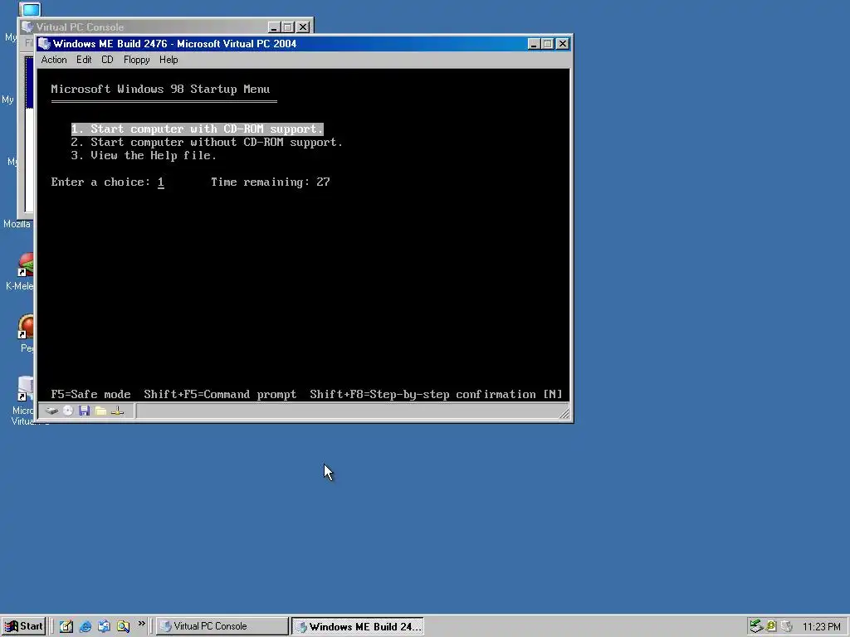Click the search quick launch icon
Viewport: 850px width, 637px height.
click(x=123, y=626)
